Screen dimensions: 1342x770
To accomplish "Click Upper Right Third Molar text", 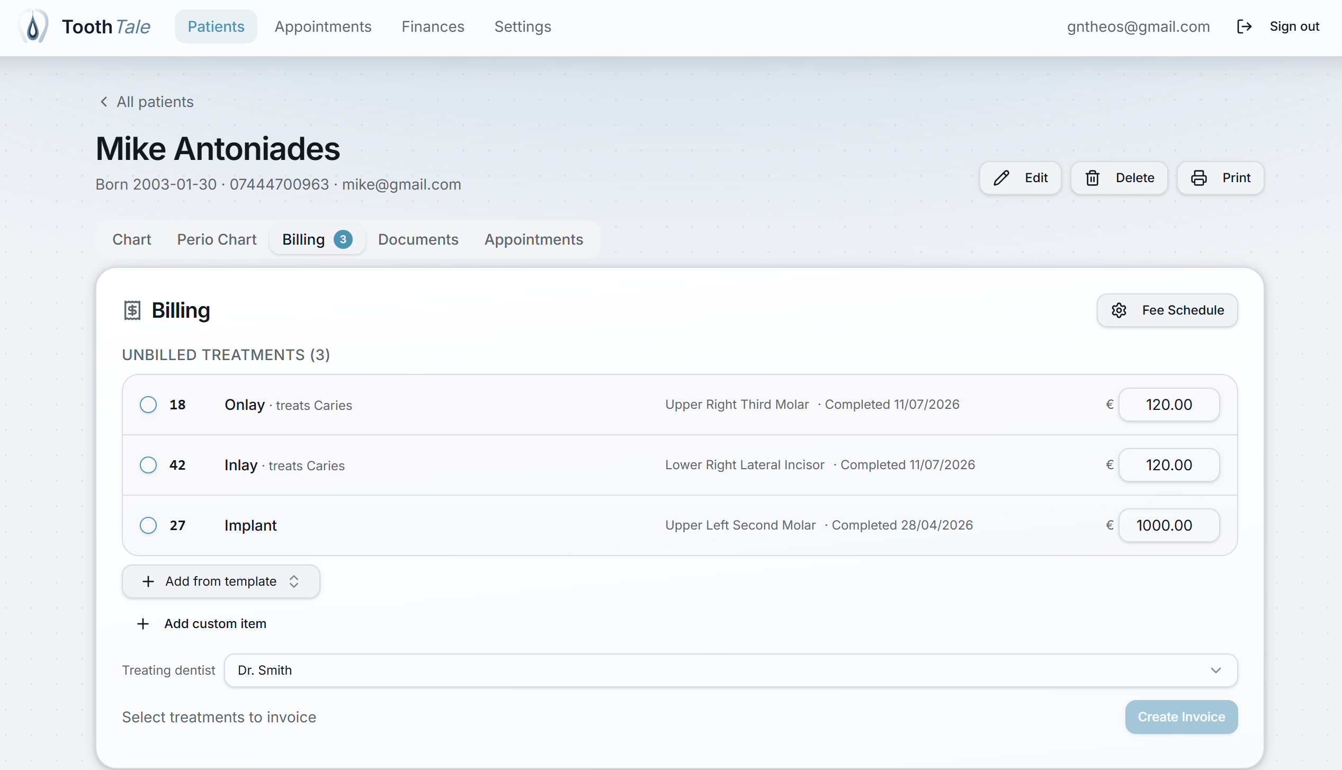I will point(737,405).
